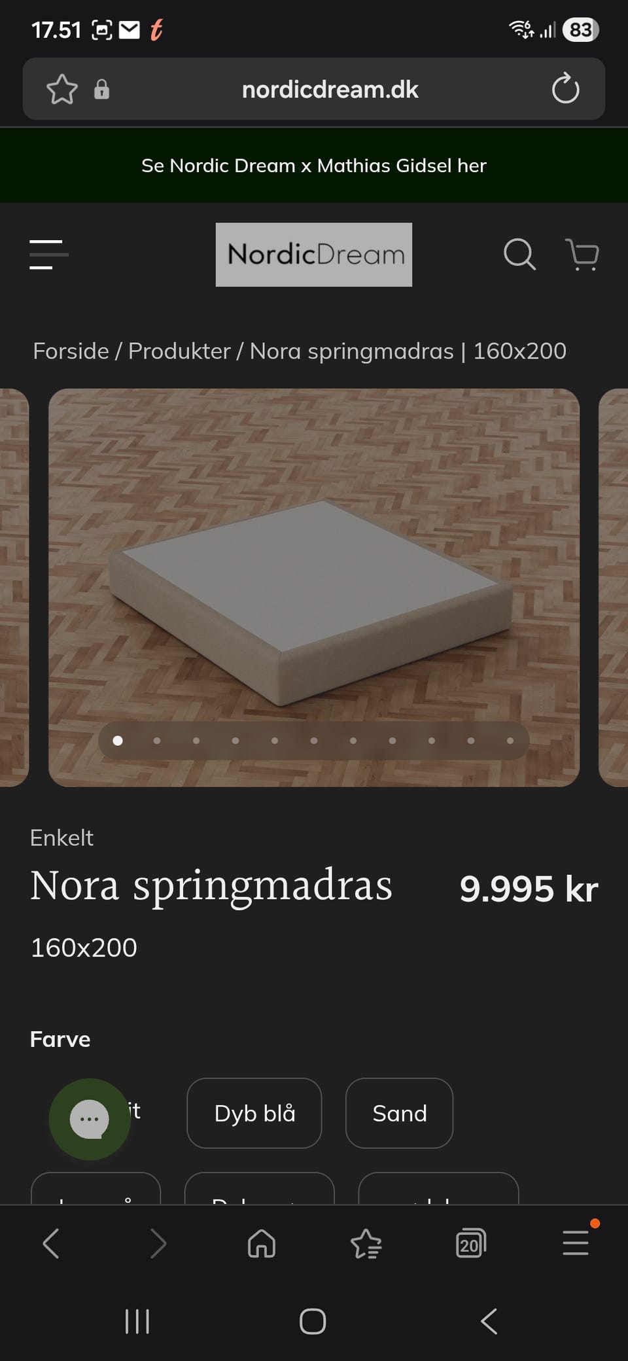Open browser menu with orange dot
Screen dimensions: 628x1361
(576, 1242)
